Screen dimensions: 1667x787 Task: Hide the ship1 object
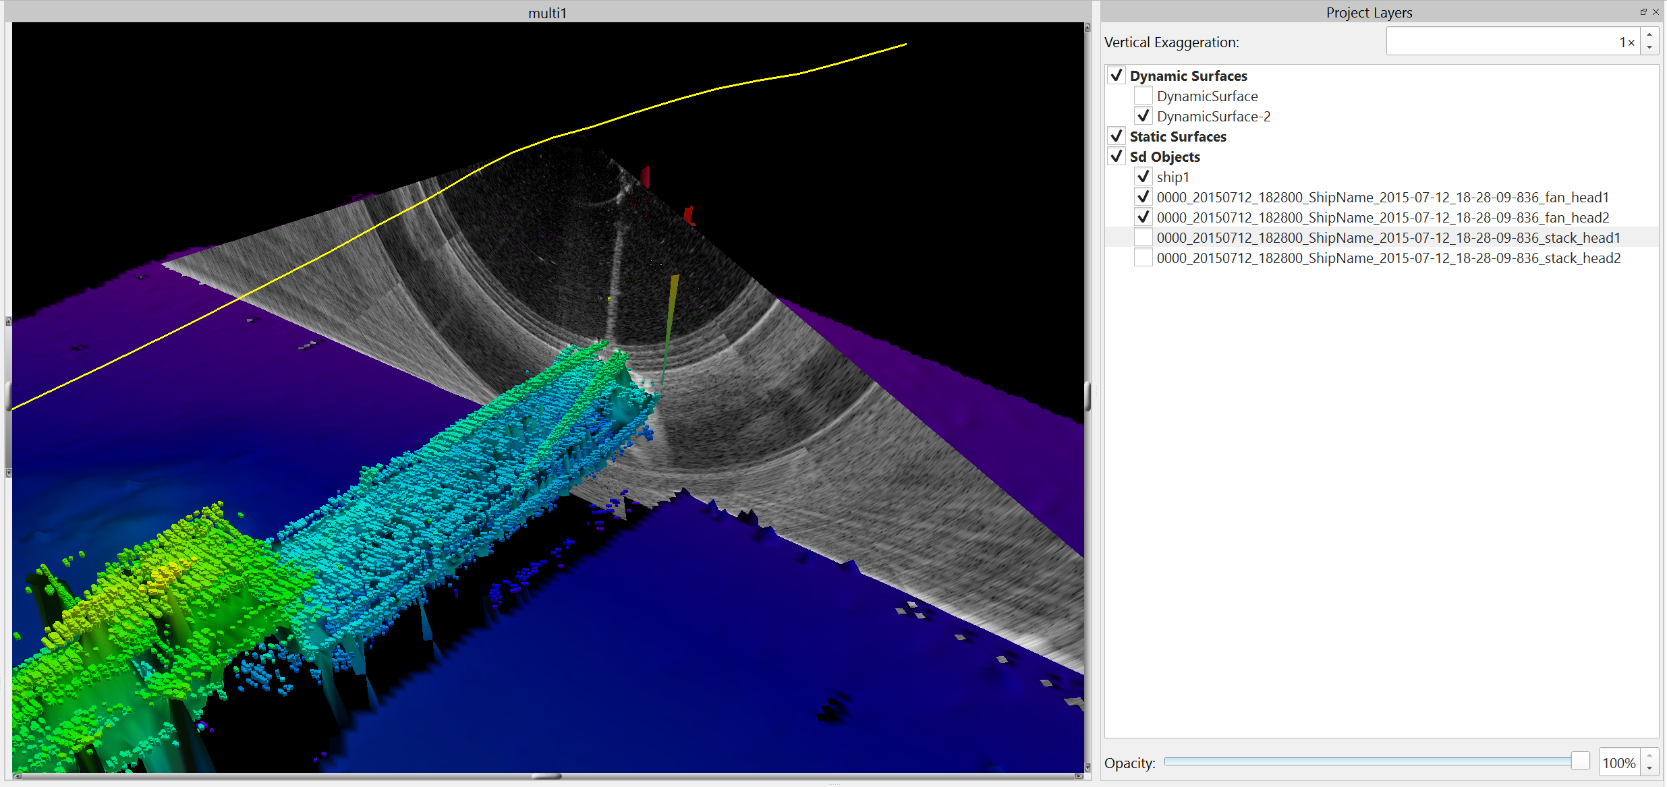pyautogui.click(x=1143, y=177)
